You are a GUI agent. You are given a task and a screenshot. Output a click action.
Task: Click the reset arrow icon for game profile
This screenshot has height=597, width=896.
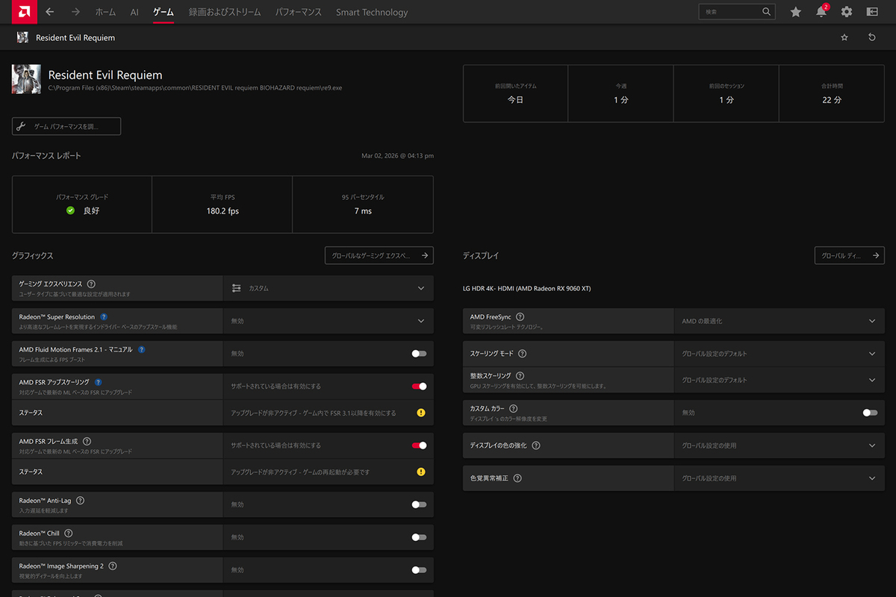click(x=871, y=37)
